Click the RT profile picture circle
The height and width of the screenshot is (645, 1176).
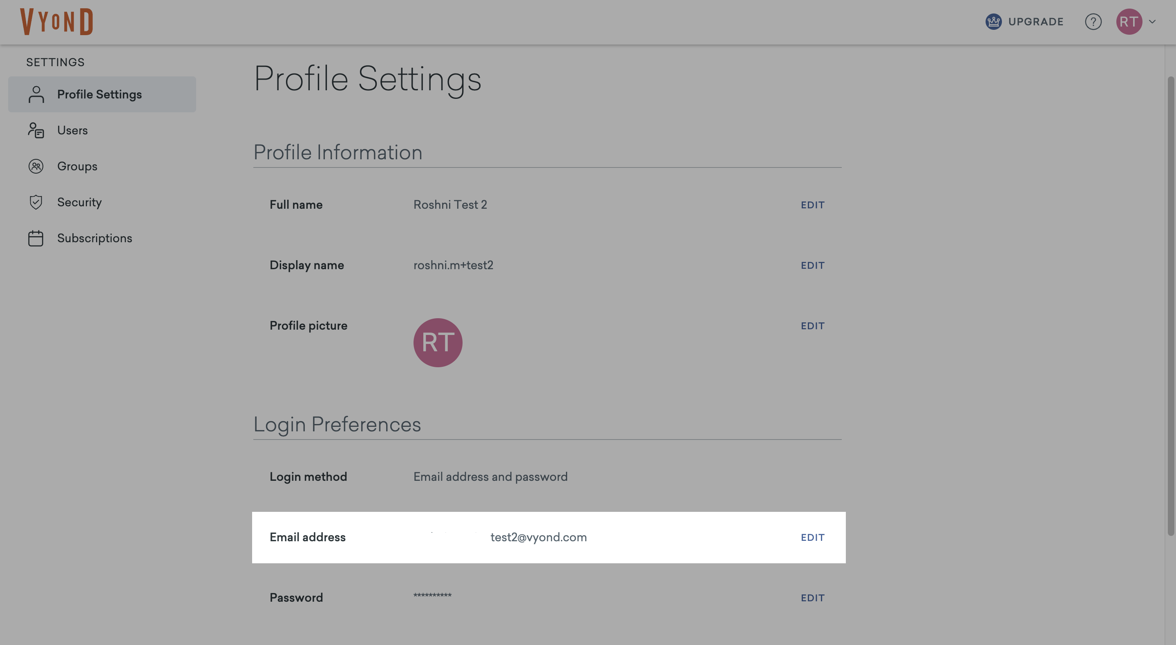coord(438,342)
